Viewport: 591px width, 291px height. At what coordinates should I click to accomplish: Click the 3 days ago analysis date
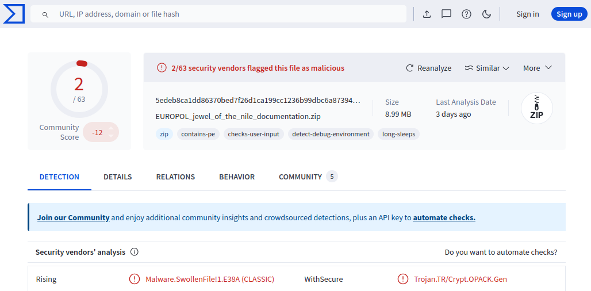454,114
